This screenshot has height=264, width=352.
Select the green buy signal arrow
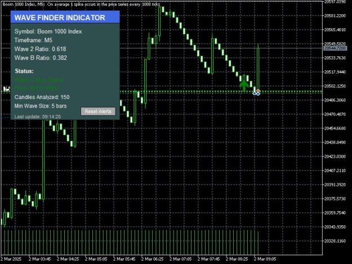pos(244,86)
